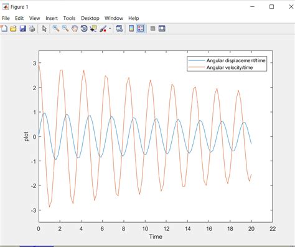Viewport: 295px width, 247px height.
Task: Select the Data Cursor tool
Action: 93,29
